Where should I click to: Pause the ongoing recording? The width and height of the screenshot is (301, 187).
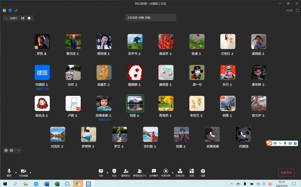[23, 18]
